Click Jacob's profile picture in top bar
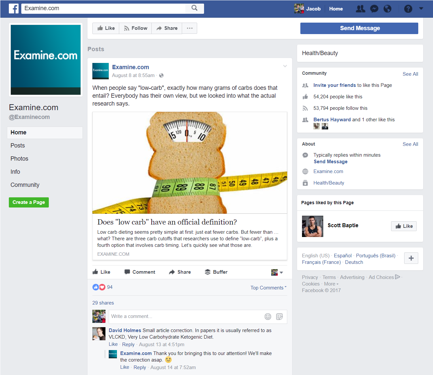Image resolution: width=433 pixels, height=375 pixels. coord(299,9)
